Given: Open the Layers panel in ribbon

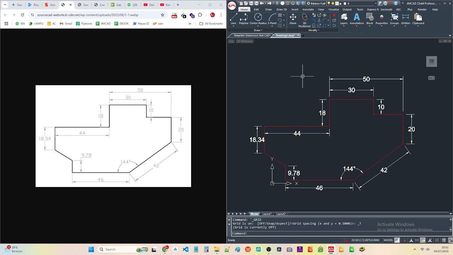Looking at the screenshot, I should 344,19.
